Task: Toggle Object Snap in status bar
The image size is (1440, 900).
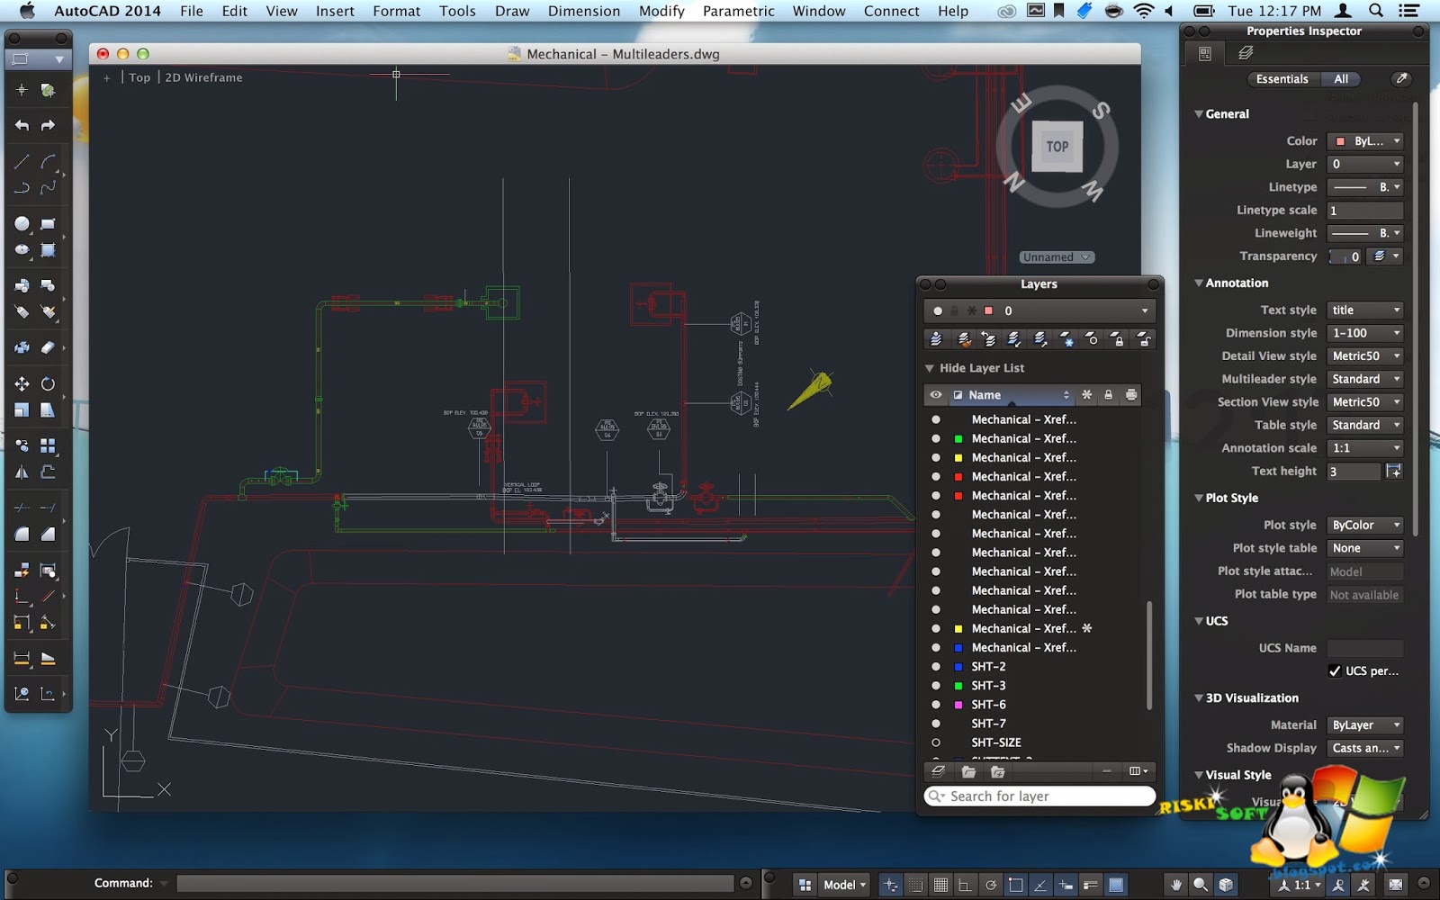Action: pyautogui.click(x=1016, y=885)
